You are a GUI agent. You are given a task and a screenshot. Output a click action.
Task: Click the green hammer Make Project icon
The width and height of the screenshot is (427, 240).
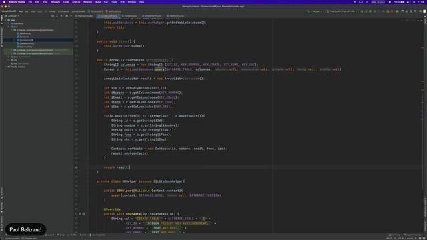(309, 11)
